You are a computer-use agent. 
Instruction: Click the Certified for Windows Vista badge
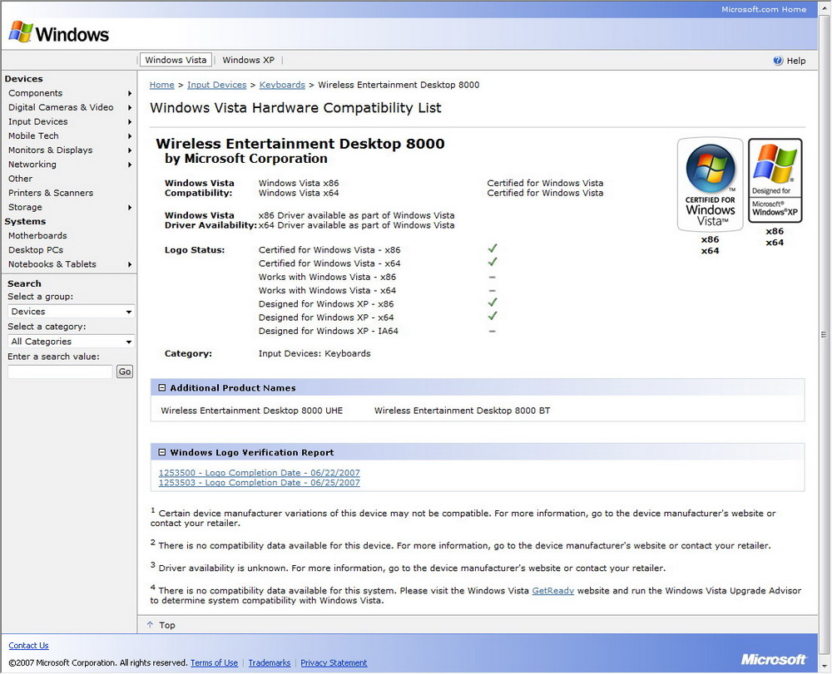[x=710, y=184]
